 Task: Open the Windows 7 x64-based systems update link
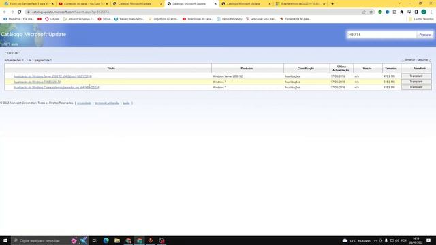[57, 88]
